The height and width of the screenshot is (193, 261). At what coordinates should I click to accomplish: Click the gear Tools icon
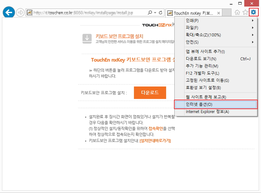click(x=253, y=12)
